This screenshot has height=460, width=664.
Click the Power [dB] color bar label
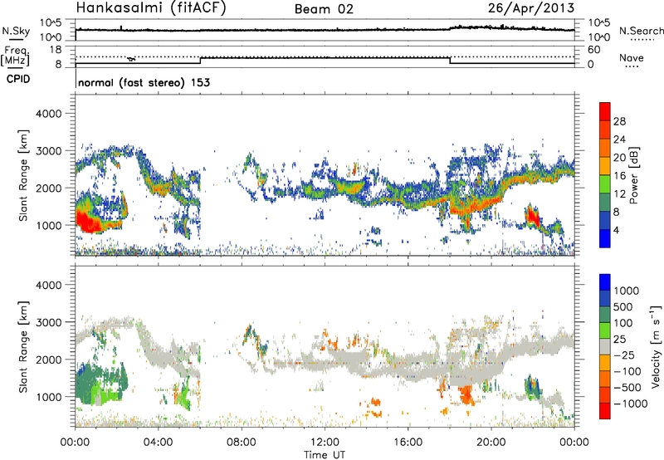pyautogui.click(x=633, y=175)
